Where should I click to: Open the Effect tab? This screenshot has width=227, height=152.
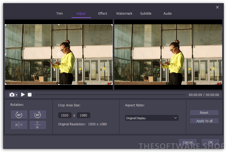(103, 14)
